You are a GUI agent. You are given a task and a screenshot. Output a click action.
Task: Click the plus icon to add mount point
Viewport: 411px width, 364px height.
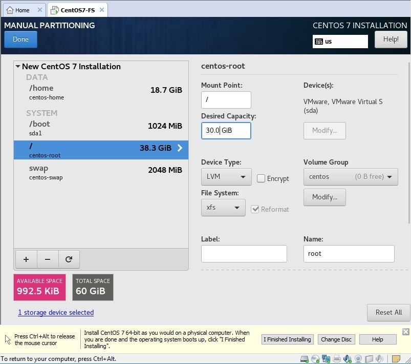coord(26,259)
